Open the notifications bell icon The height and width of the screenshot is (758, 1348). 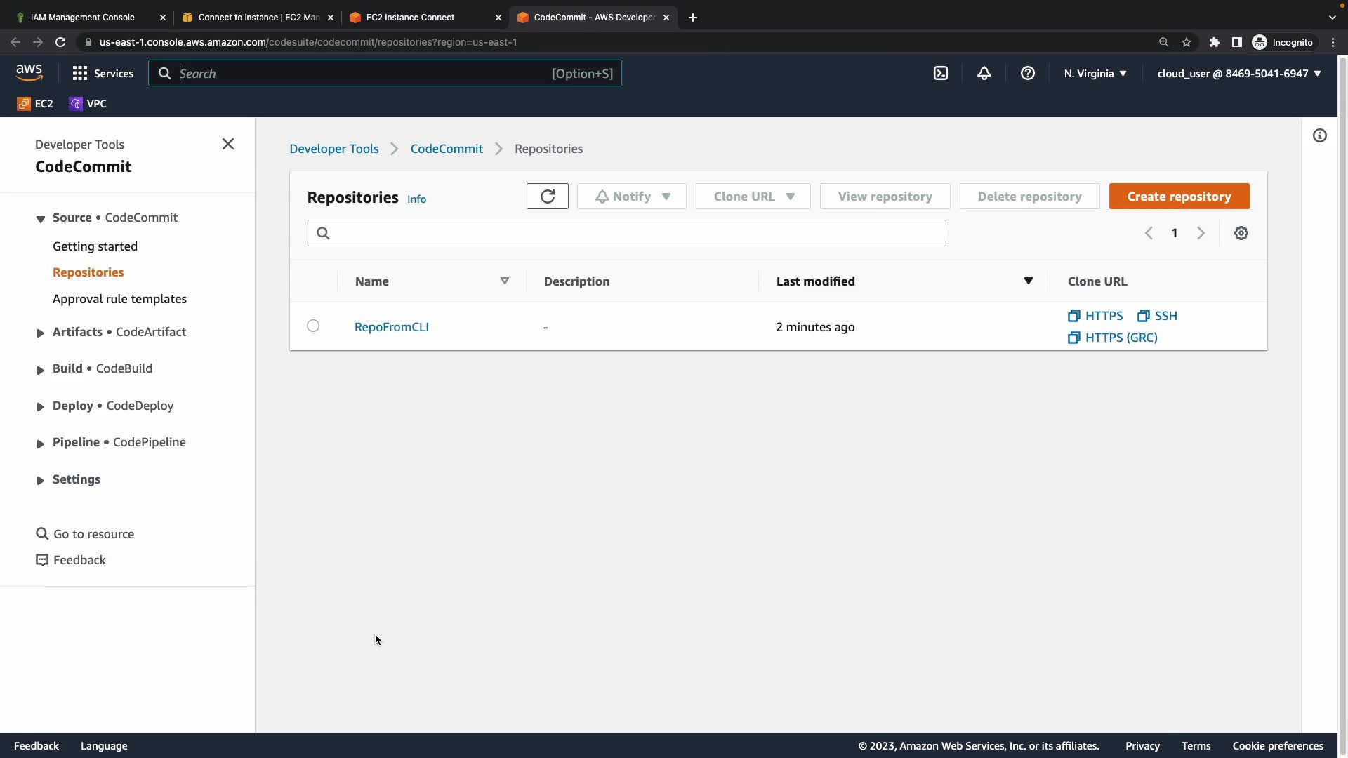click(984, 73)
